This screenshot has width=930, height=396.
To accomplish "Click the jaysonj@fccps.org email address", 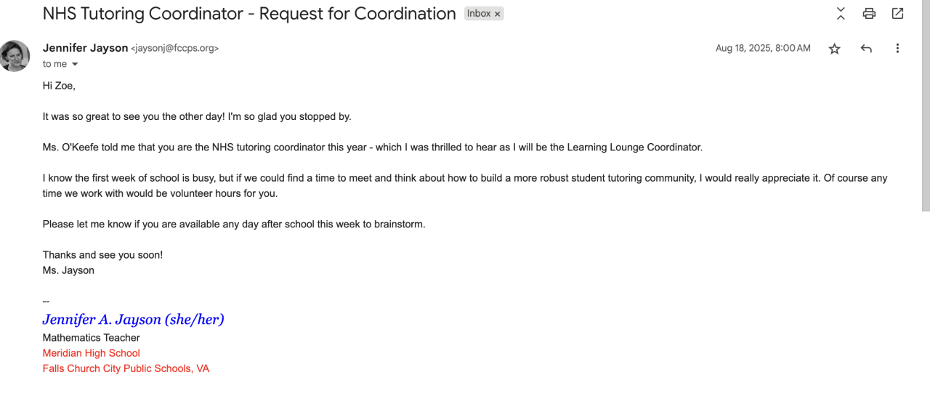I will [174, 49].
